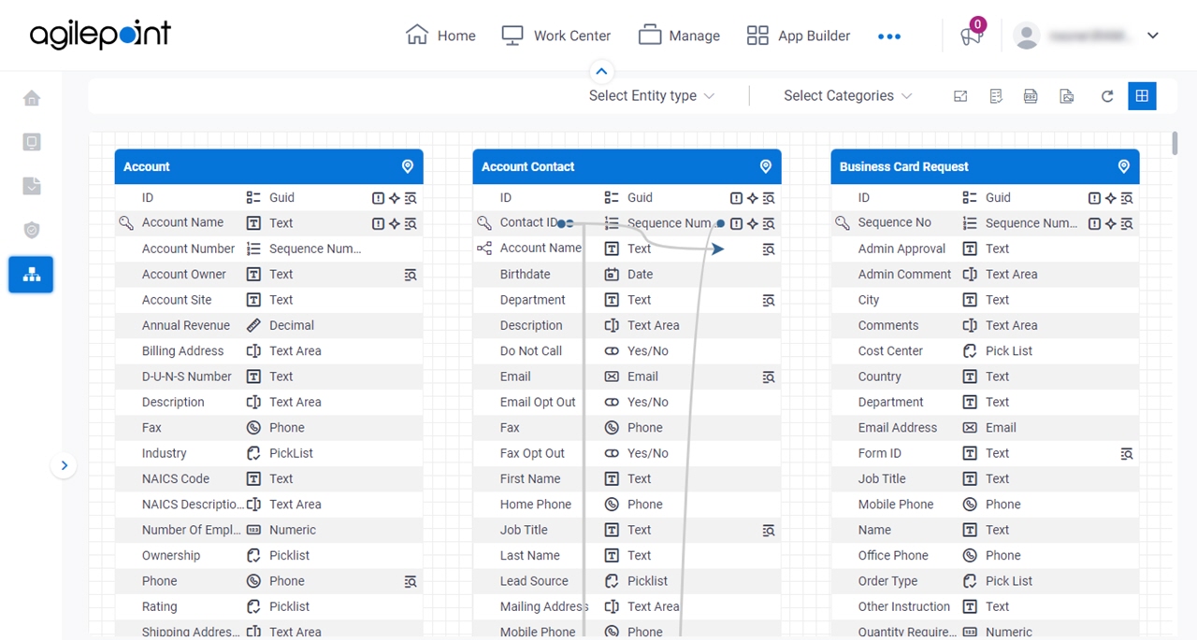
Task: Click the key icon beside Account Name
Action: [127, 223]
